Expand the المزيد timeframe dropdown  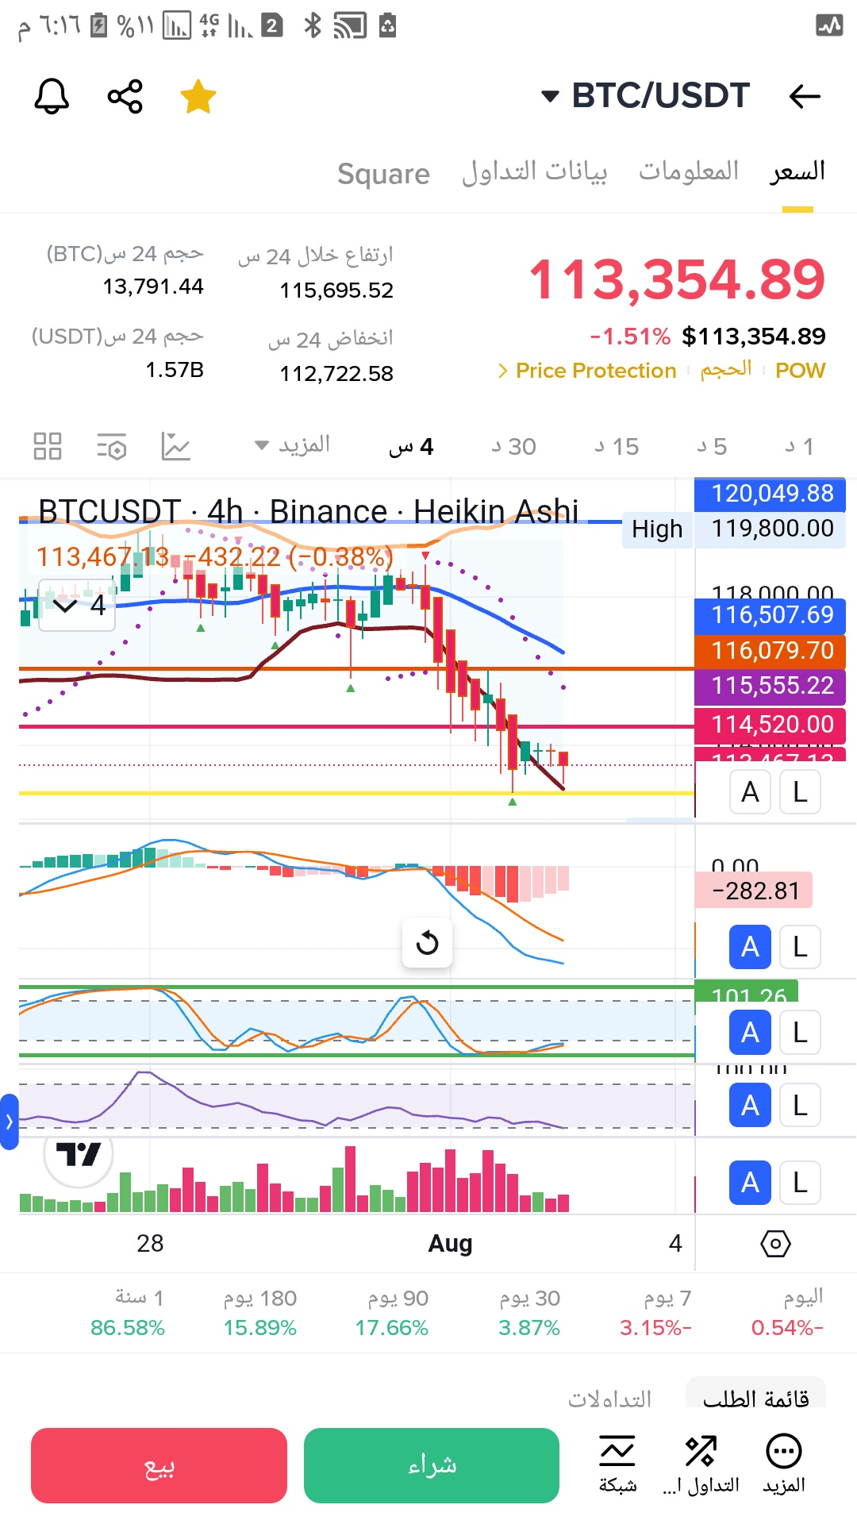292,445
